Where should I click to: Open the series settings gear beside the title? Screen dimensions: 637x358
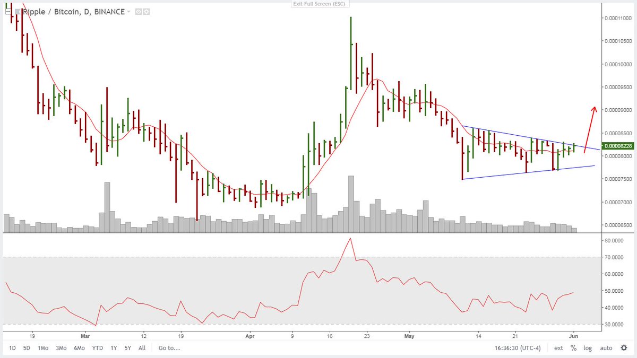(146, 11)
